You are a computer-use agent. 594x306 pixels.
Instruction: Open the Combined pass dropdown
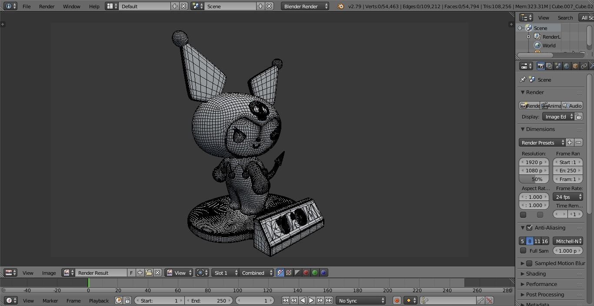(257, 273)
